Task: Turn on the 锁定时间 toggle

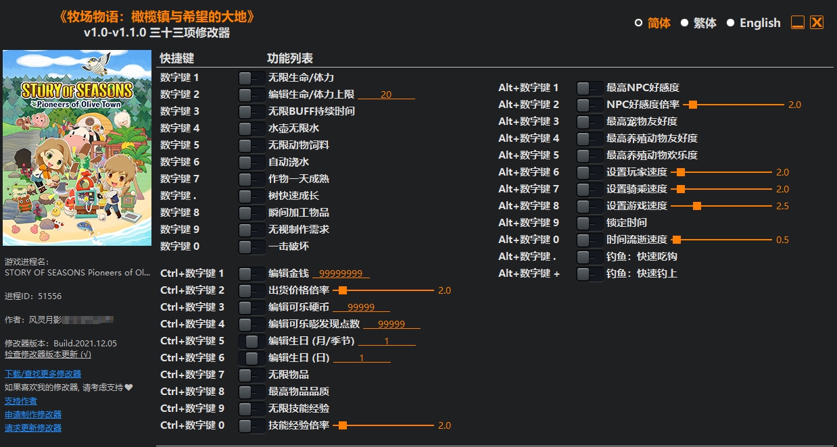Action: pos(589,222)
